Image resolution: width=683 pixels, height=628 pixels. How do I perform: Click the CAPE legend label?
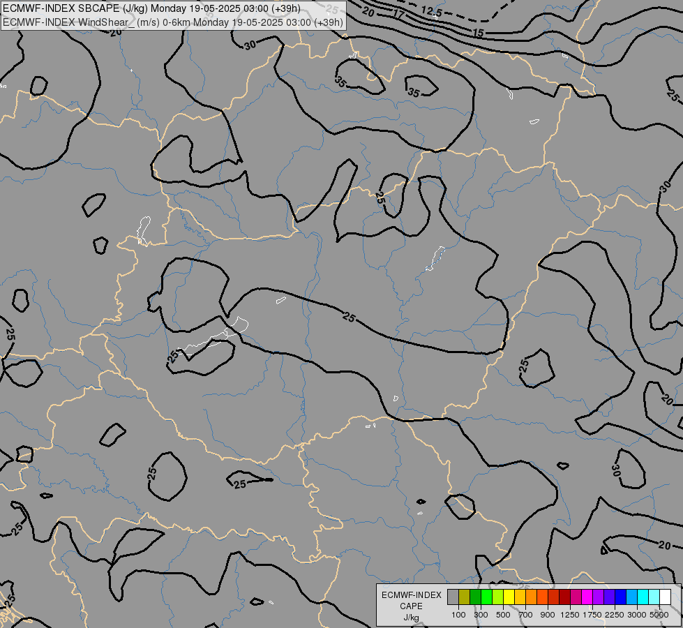(411, 606)
